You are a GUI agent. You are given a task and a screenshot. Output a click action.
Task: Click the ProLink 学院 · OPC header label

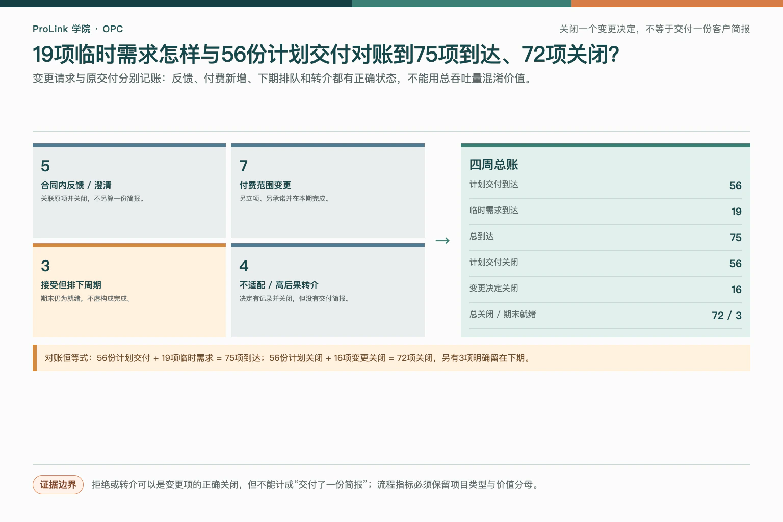point(77,29)
